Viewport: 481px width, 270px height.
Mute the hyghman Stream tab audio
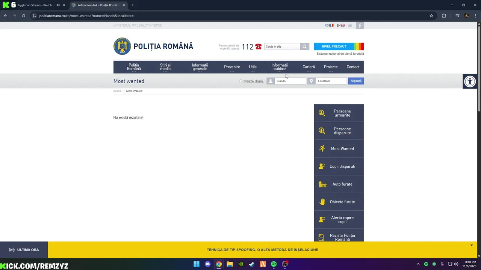[58, 5]
